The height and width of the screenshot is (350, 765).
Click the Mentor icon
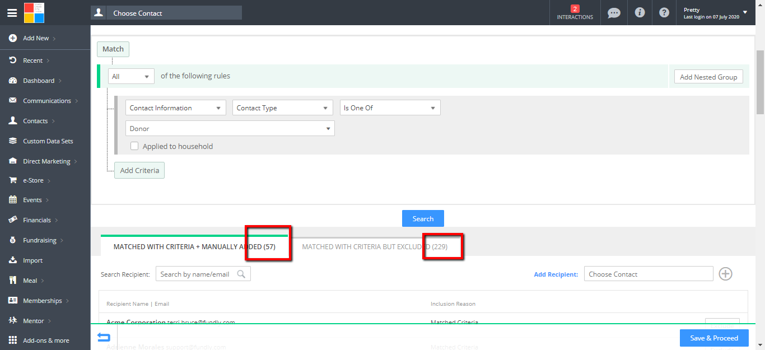pyautogui.click(x=12, y=321)
